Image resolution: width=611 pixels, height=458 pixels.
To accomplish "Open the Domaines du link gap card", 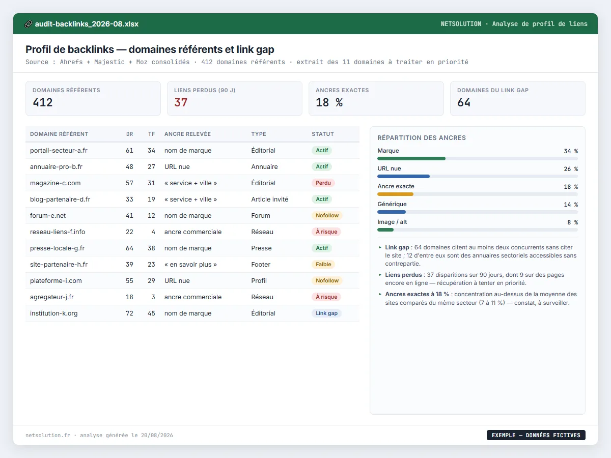I will pyautogui.click(x=518, y=99).
